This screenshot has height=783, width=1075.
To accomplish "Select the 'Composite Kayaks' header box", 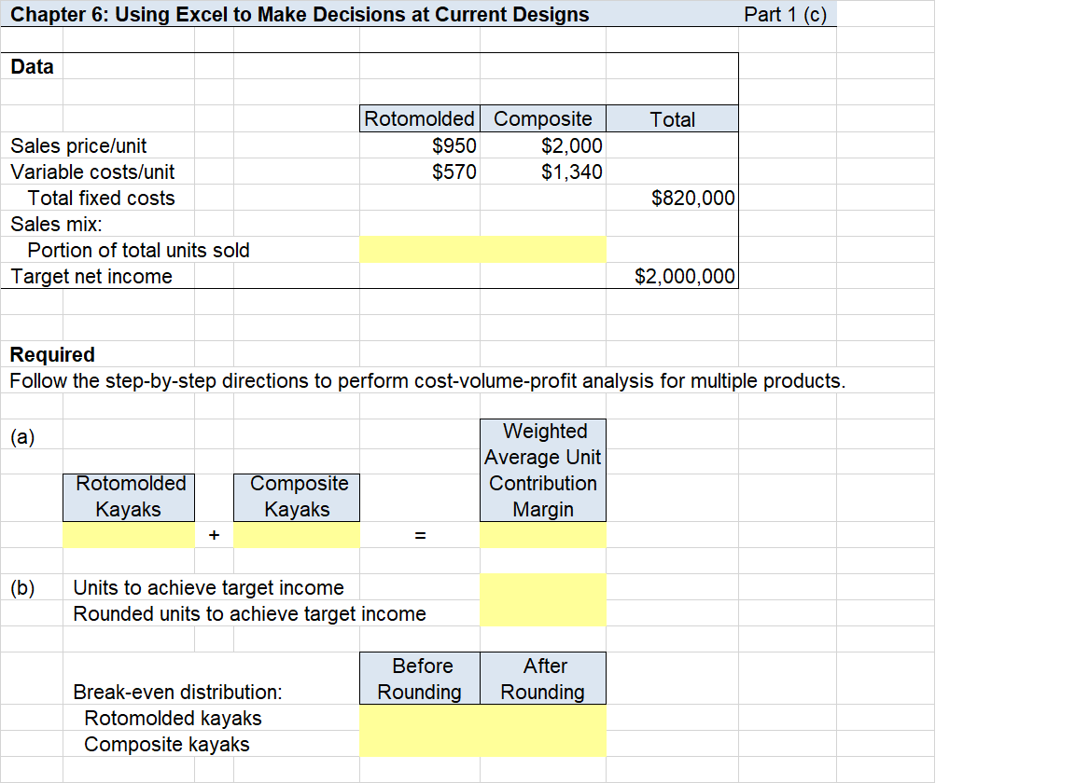I will coord(297,498).
